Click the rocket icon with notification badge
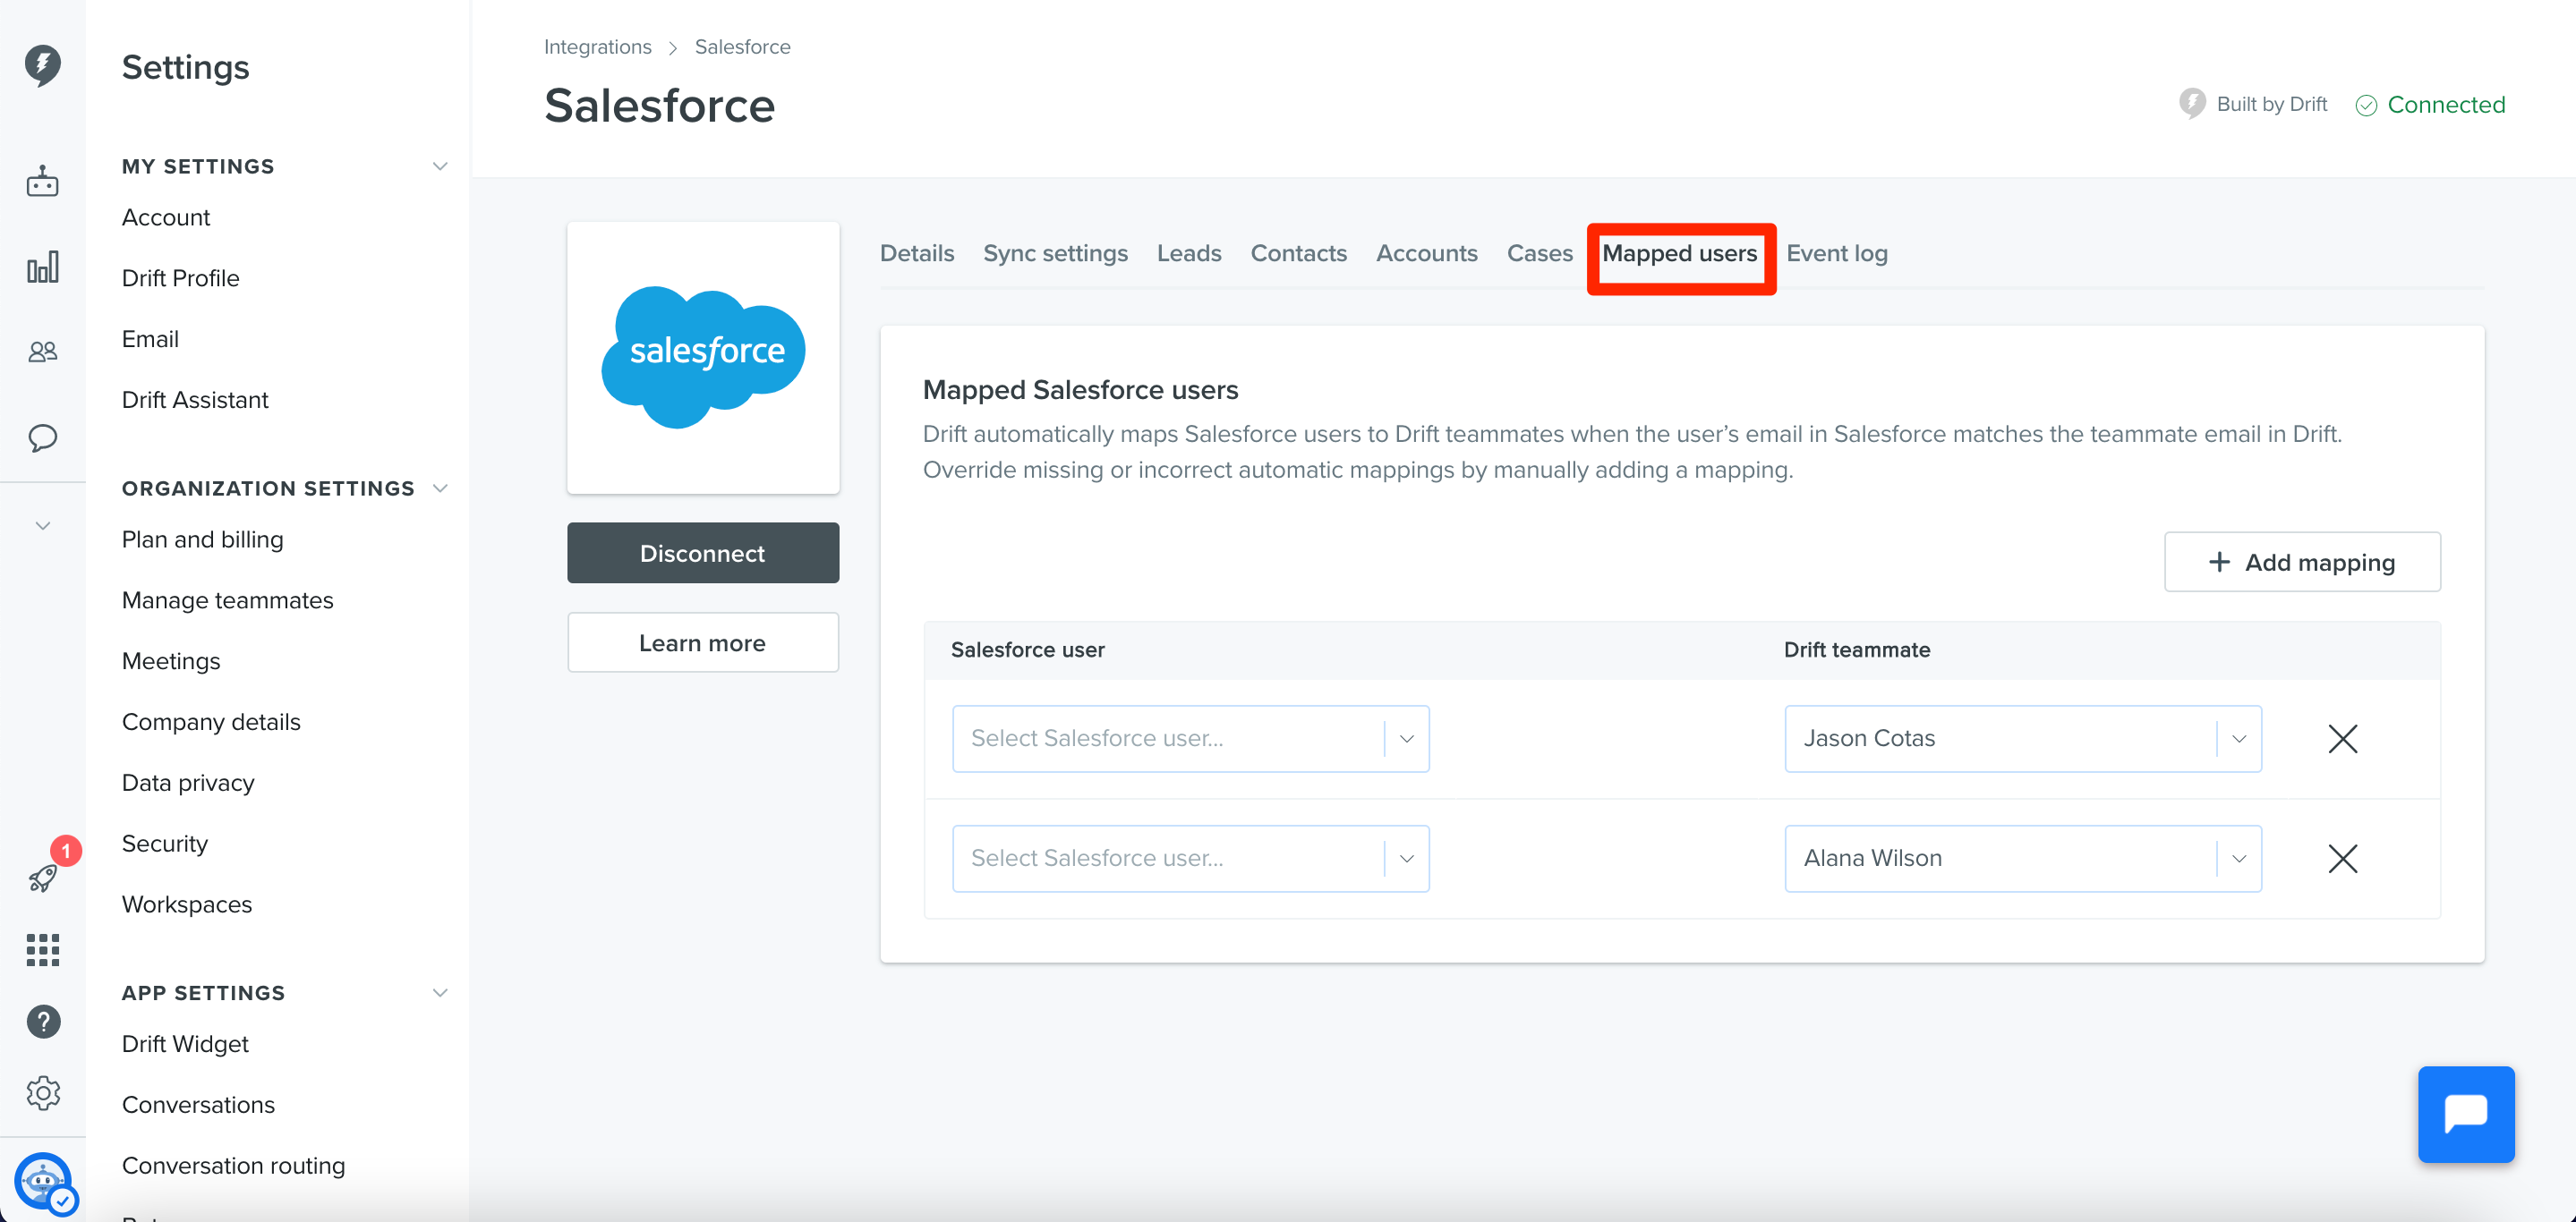The width and height of the screenshot is (2576, 1222). point(44,877)
